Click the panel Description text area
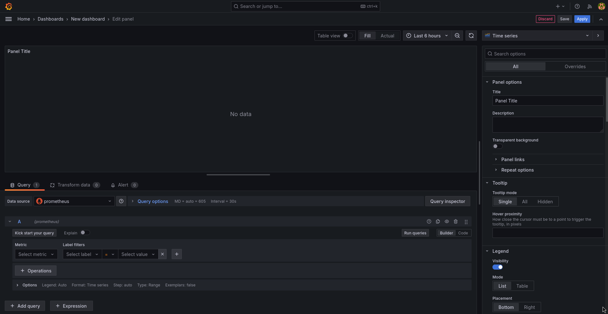The image size is (608, 314). (x=548, y=125)
